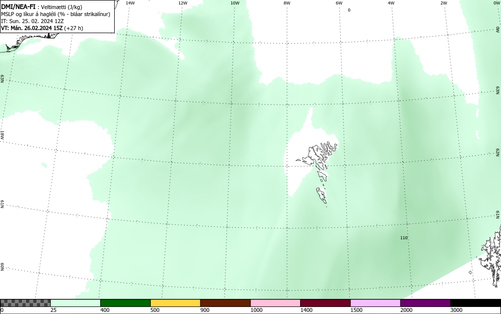Select the "900" legend value
Screen dimensions: 501x314
tap(205, 310)
